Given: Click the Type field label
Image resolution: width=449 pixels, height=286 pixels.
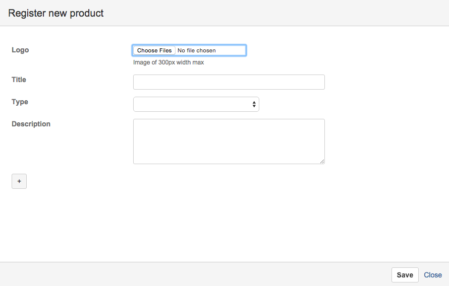Looking at the screenshot, I should (20, 102).
